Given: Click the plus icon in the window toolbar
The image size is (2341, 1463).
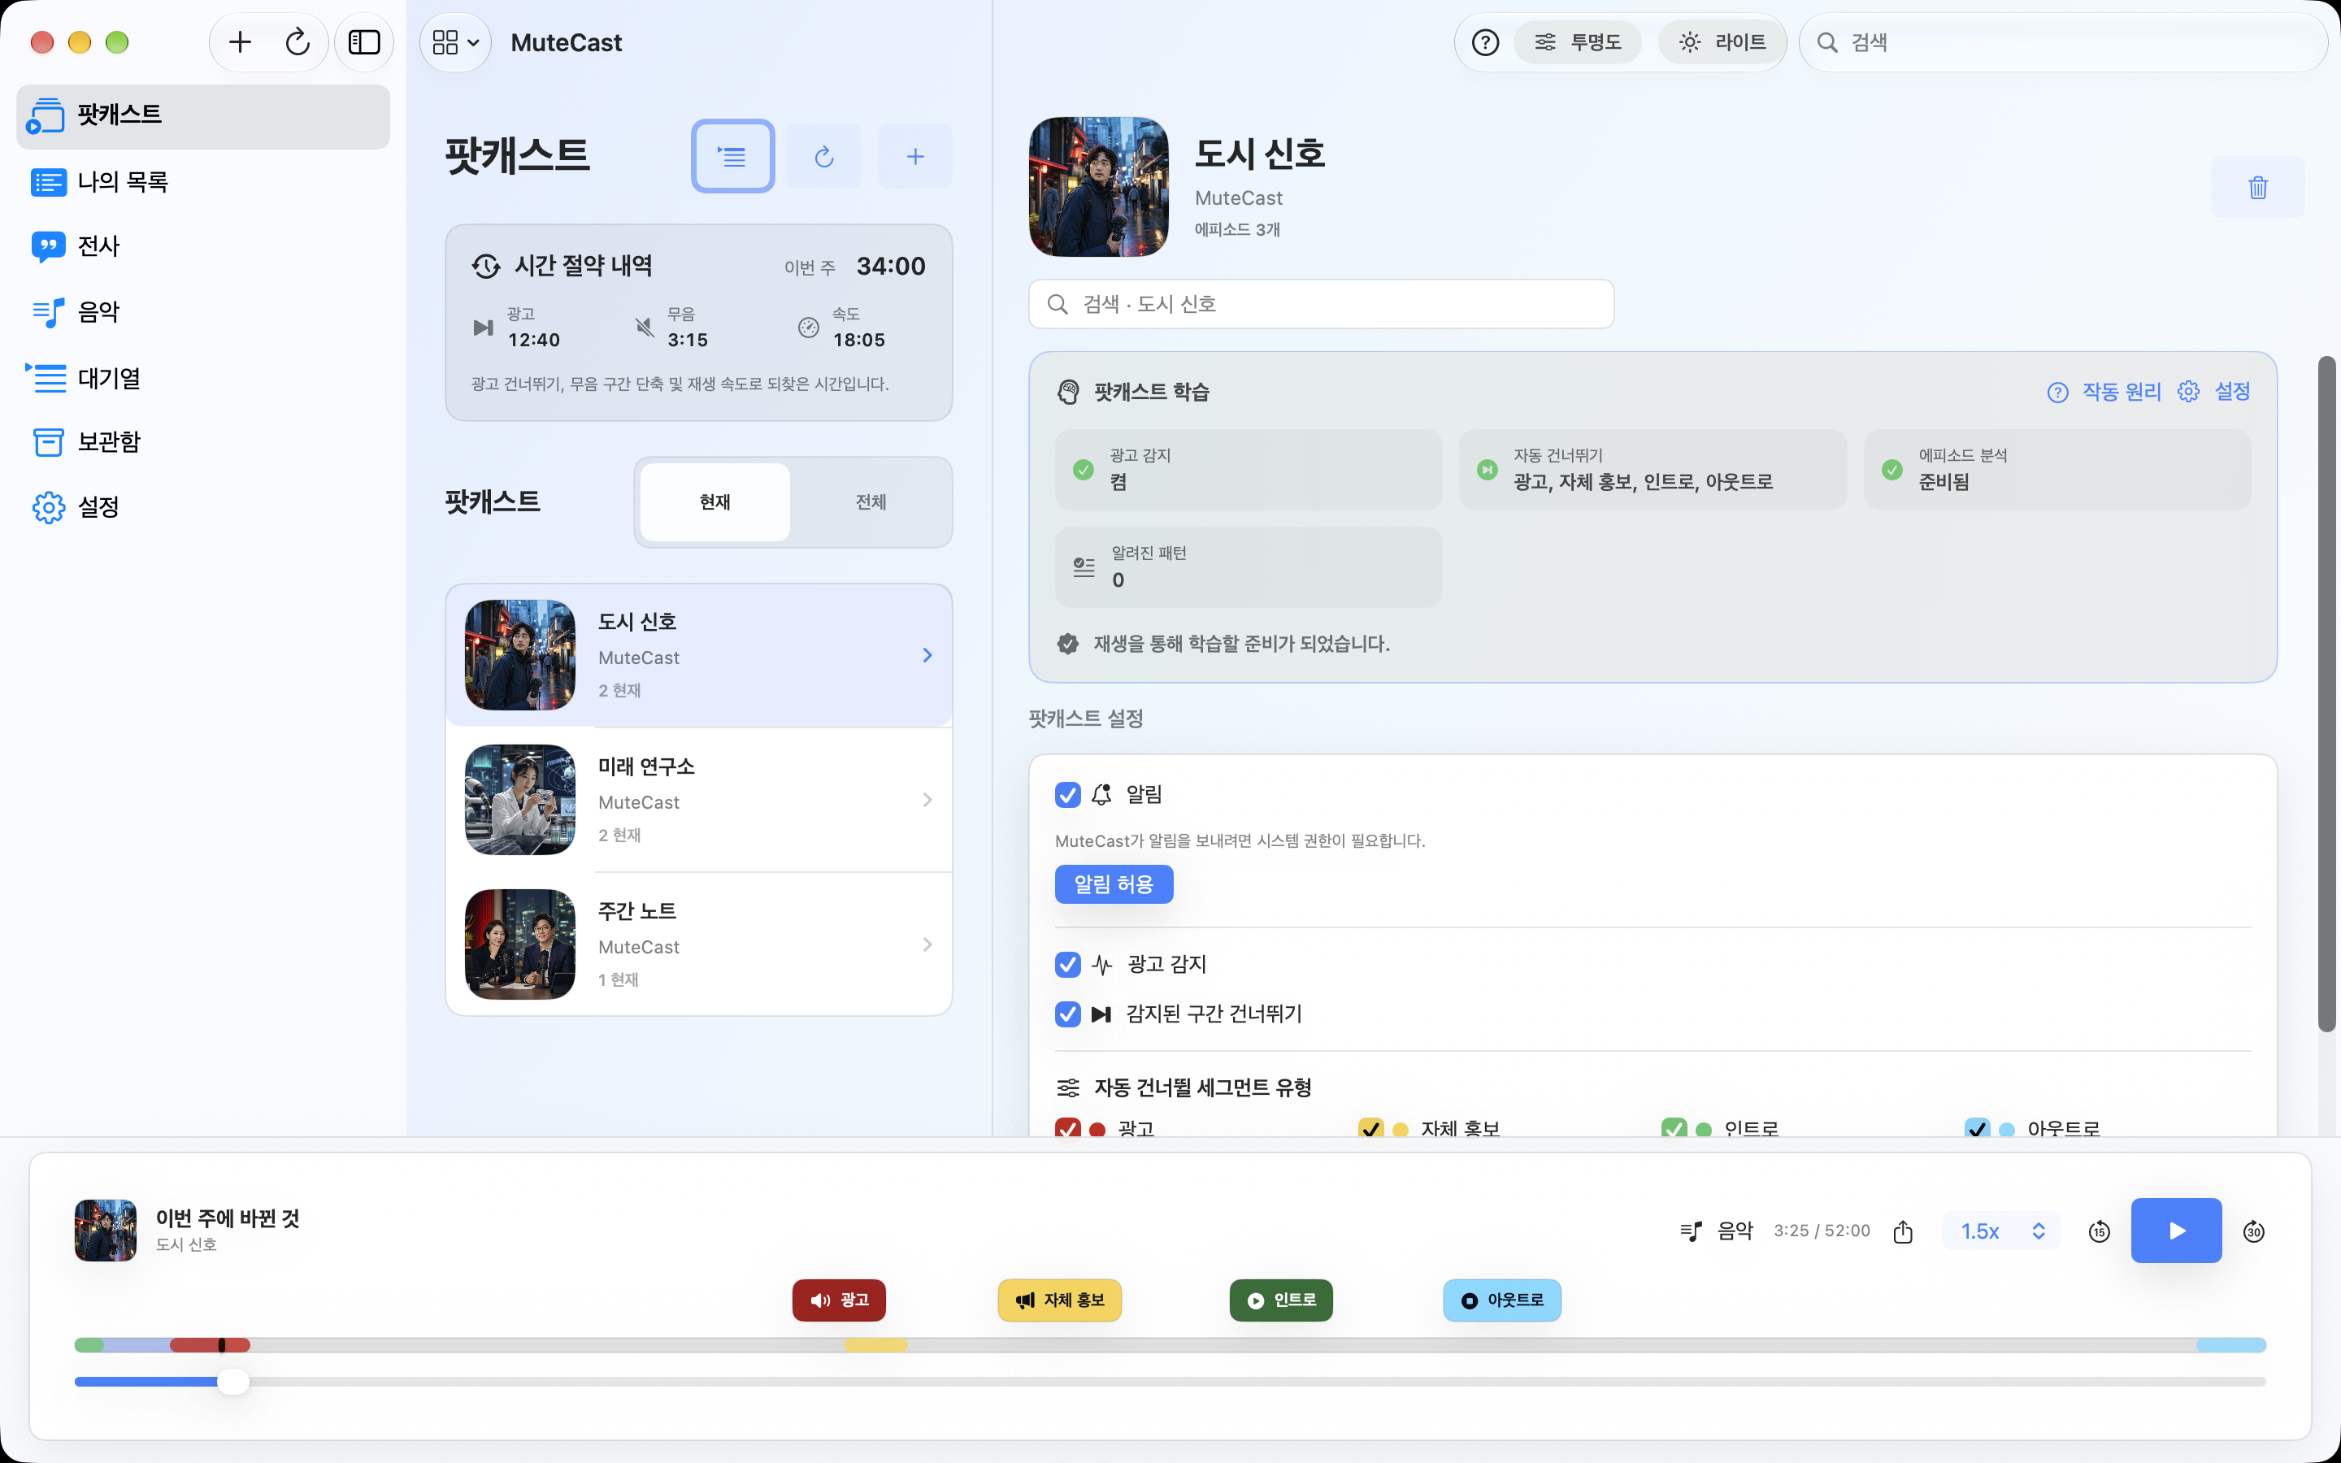Looking at the screenshot, I should point(240,41).
